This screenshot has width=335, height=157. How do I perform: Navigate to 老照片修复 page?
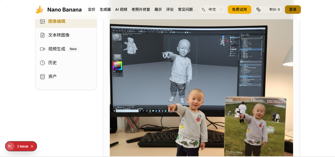(141, 10)
